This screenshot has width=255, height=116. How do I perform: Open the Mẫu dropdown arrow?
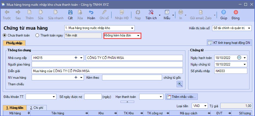[173, 15]
